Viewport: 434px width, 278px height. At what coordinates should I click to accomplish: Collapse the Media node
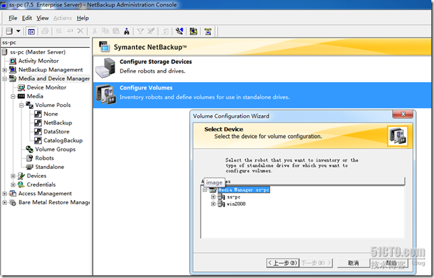[13, 96]
